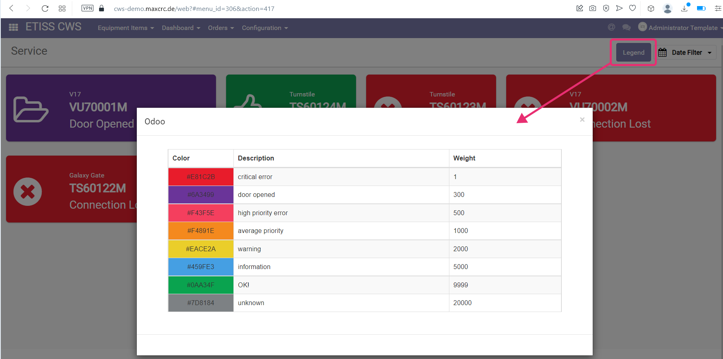Click the 'critical error' description cell

(x=341, y=177)
